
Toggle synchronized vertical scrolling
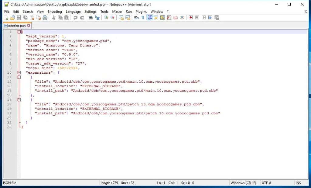click(x=121, y=18)
